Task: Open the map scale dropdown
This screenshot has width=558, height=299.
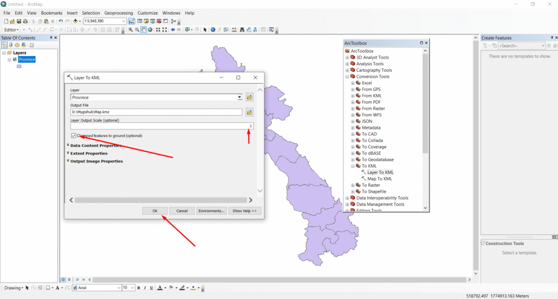Action: (124, 21)
